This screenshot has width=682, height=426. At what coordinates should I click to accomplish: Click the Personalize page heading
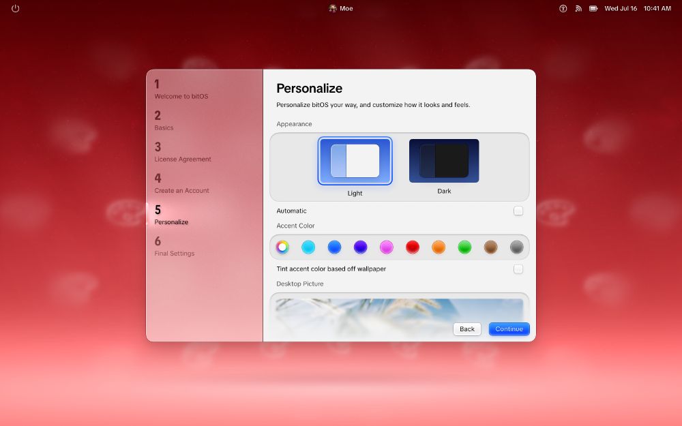(309, 88)
